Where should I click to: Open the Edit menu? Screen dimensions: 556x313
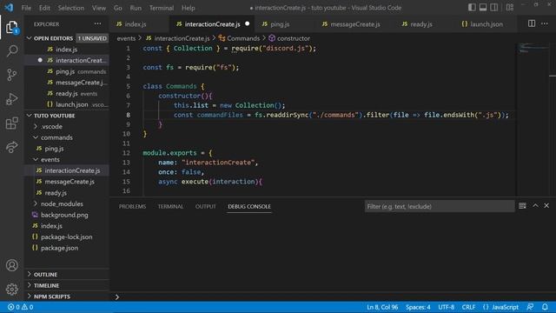pos(44,8)
